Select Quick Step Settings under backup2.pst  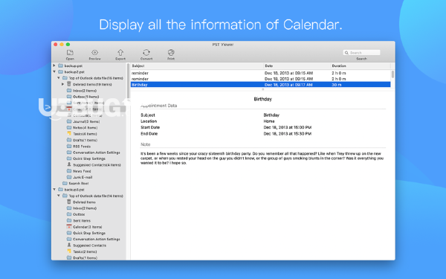tap(89, 158)
